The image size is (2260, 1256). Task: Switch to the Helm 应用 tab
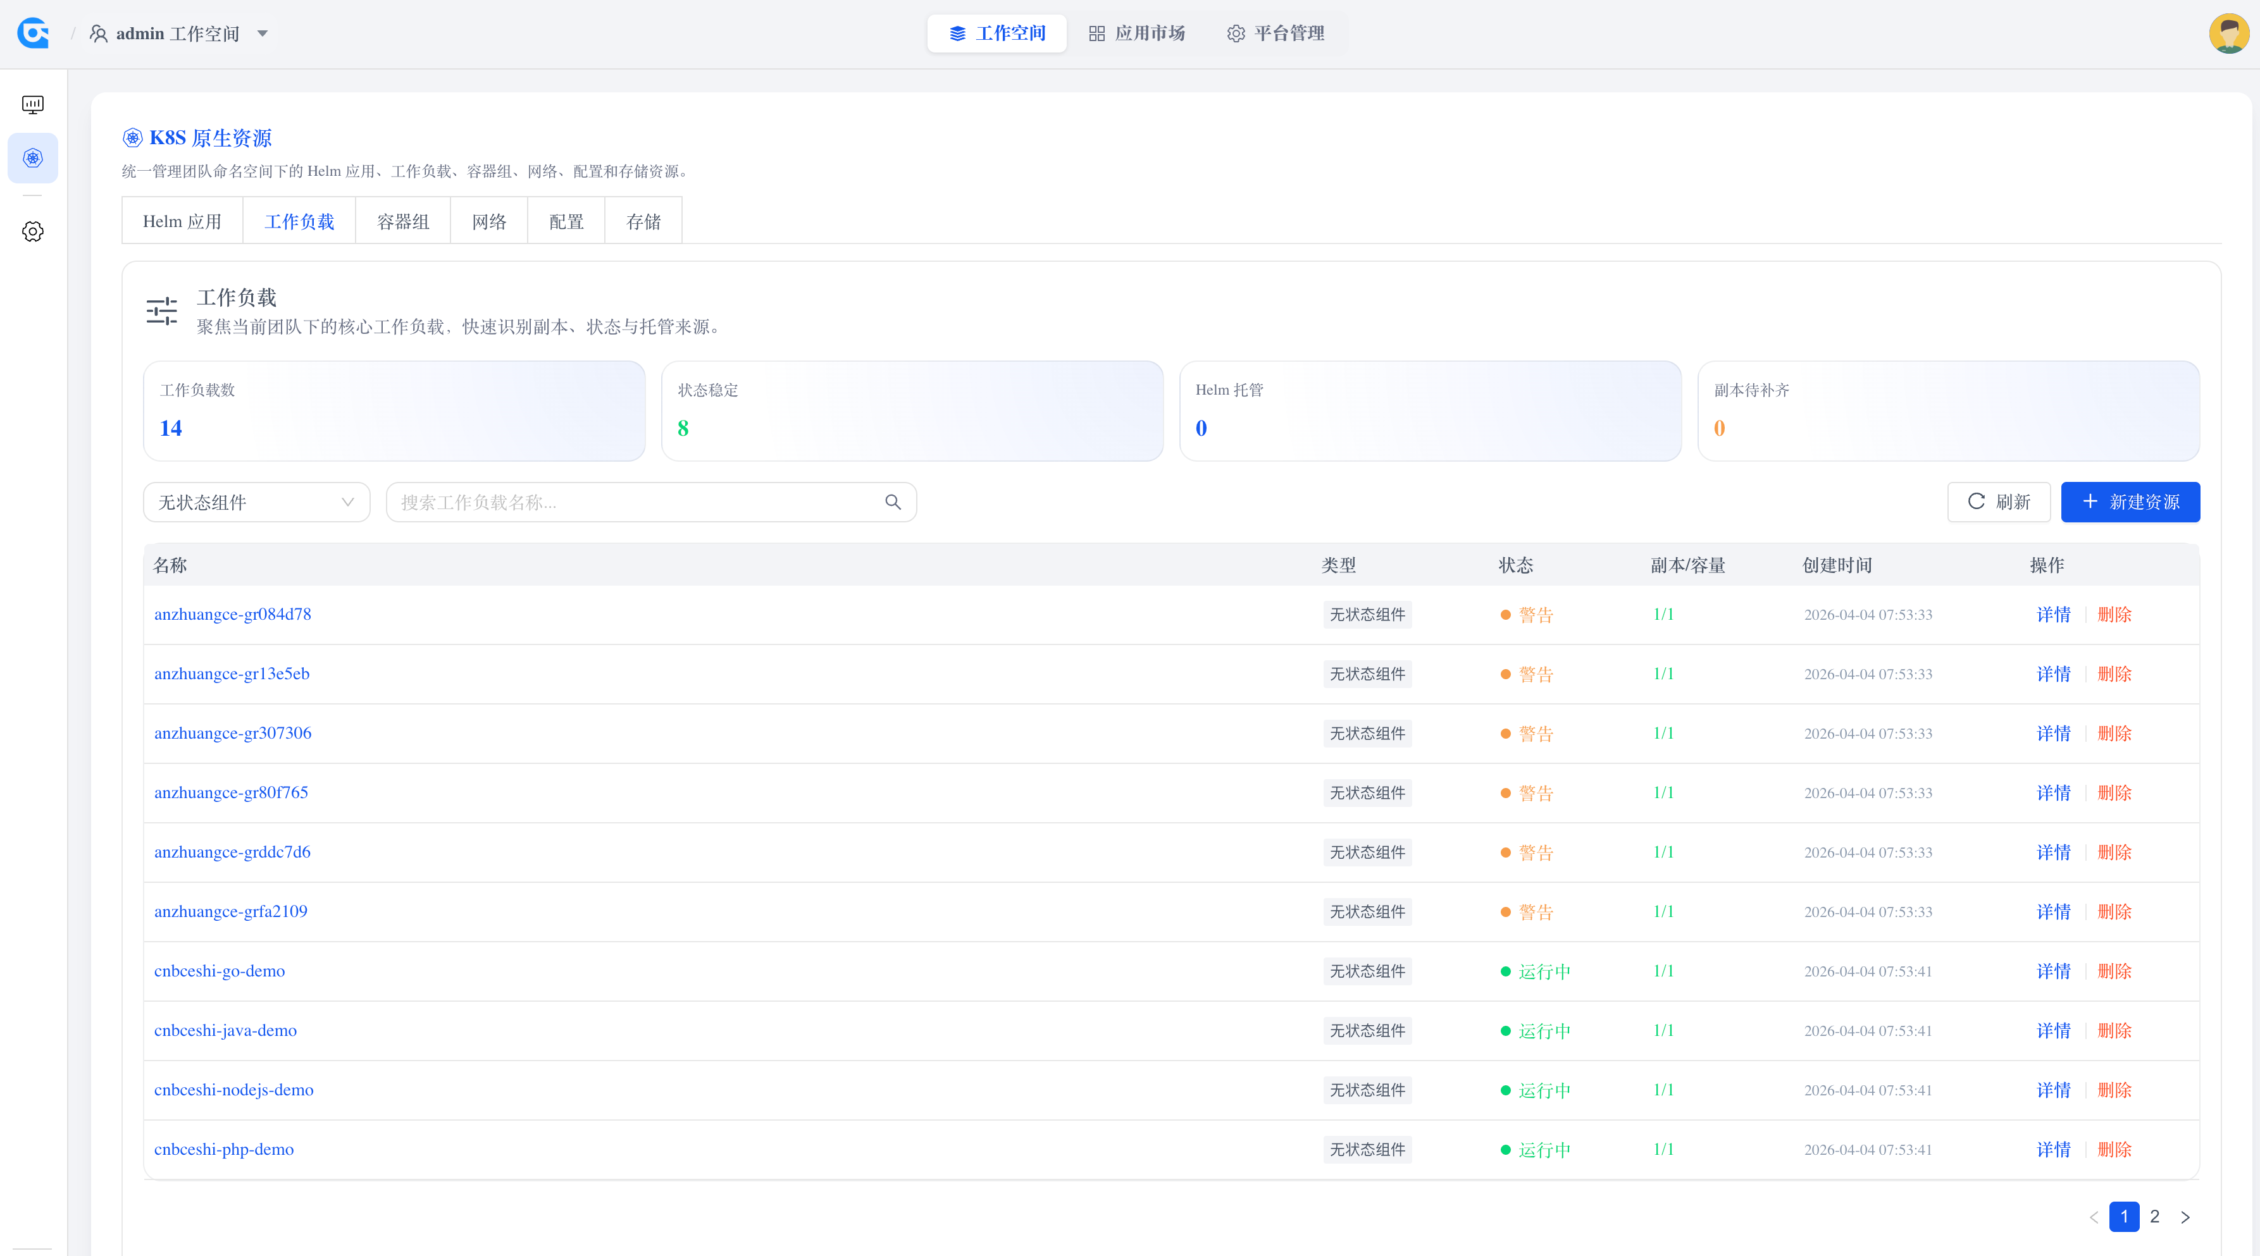182,220
